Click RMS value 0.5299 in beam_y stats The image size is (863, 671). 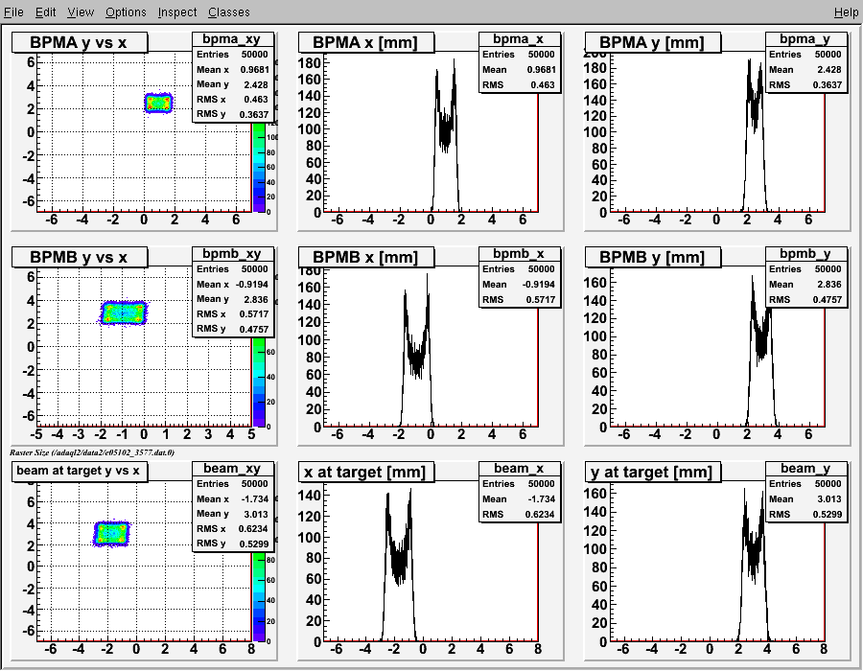coord(827,514)
